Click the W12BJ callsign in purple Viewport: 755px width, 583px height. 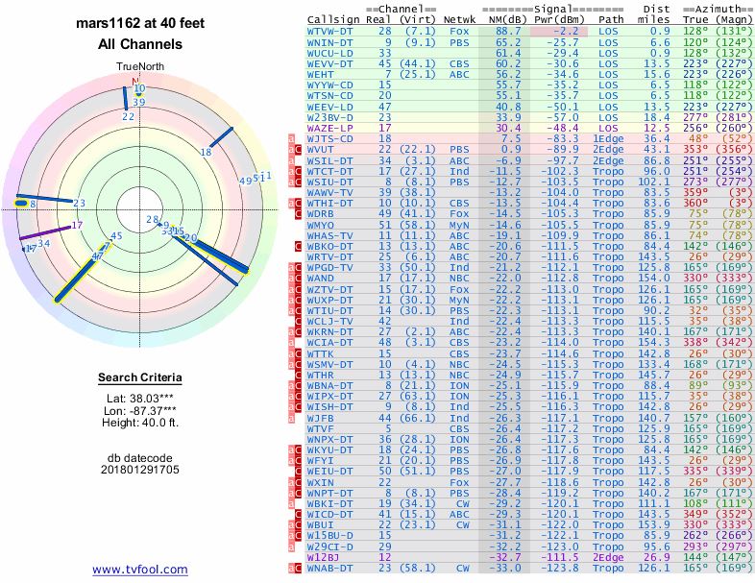pos(323,557)
